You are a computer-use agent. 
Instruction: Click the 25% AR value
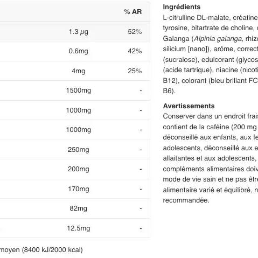point(135,71)
